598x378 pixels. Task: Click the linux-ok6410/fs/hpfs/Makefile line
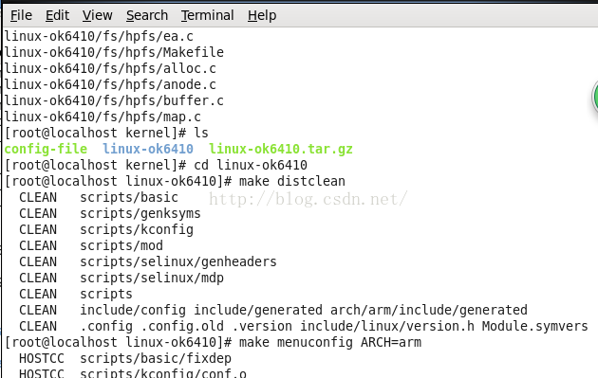click(114, 52)
